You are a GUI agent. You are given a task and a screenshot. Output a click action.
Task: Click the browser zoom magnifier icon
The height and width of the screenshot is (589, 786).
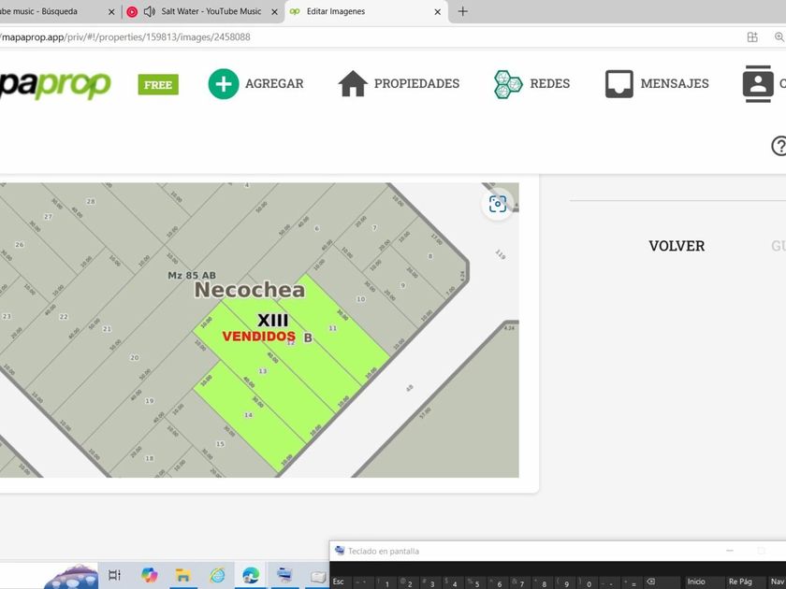click(x=779, y=37)
